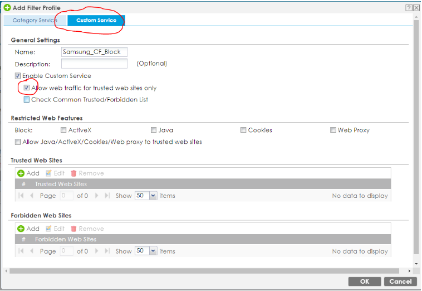The width and height of the screenshot is (422, 291).
Task: Toggle Enable Custom Service checkbox
Action: (18, 76)
